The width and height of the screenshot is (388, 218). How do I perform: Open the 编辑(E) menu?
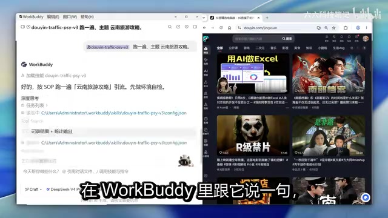pos(53,17)
